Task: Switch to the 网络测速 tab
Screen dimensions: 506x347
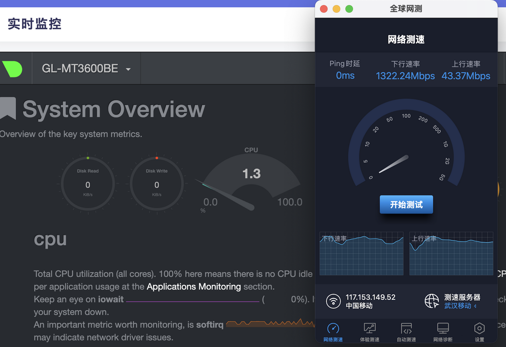Action: tap(333, 332)
